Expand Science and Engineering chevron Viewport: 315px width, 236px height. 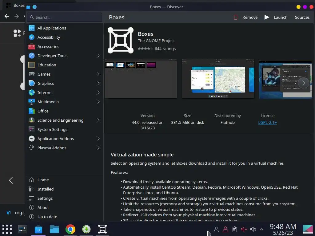(98, 120)
